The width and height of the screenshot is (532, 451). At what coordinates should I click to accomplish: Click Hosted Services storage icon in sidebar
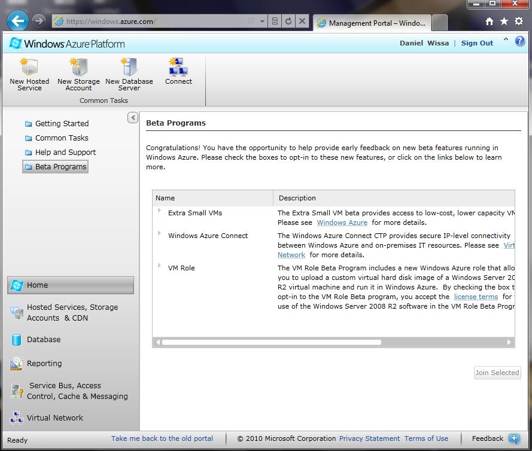(16, 312)
